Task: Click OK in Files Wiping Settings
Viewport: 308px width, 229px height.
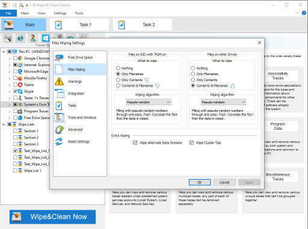Action: 200,182
